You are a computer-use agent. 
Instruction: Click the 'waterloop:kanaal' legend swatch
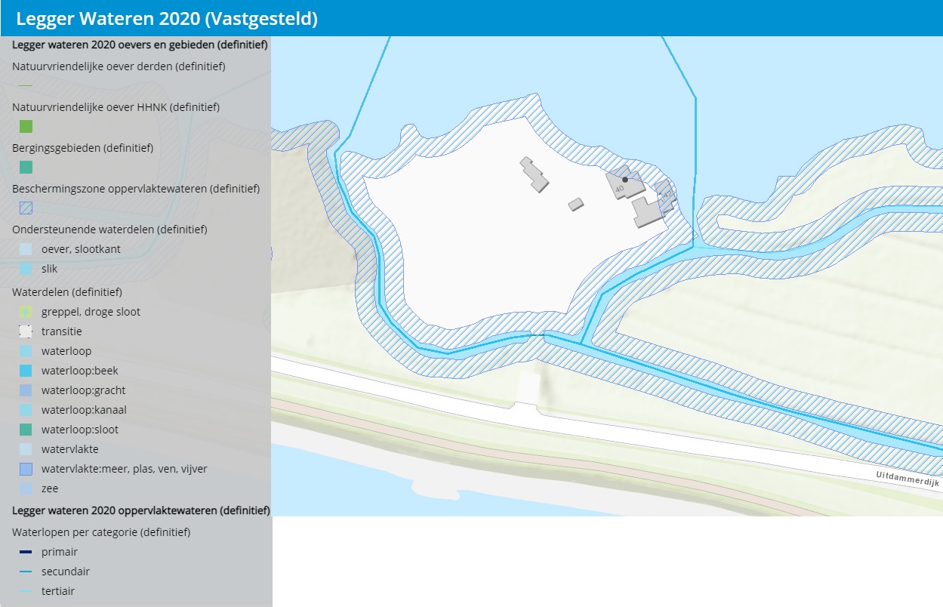tap(26, 410)
